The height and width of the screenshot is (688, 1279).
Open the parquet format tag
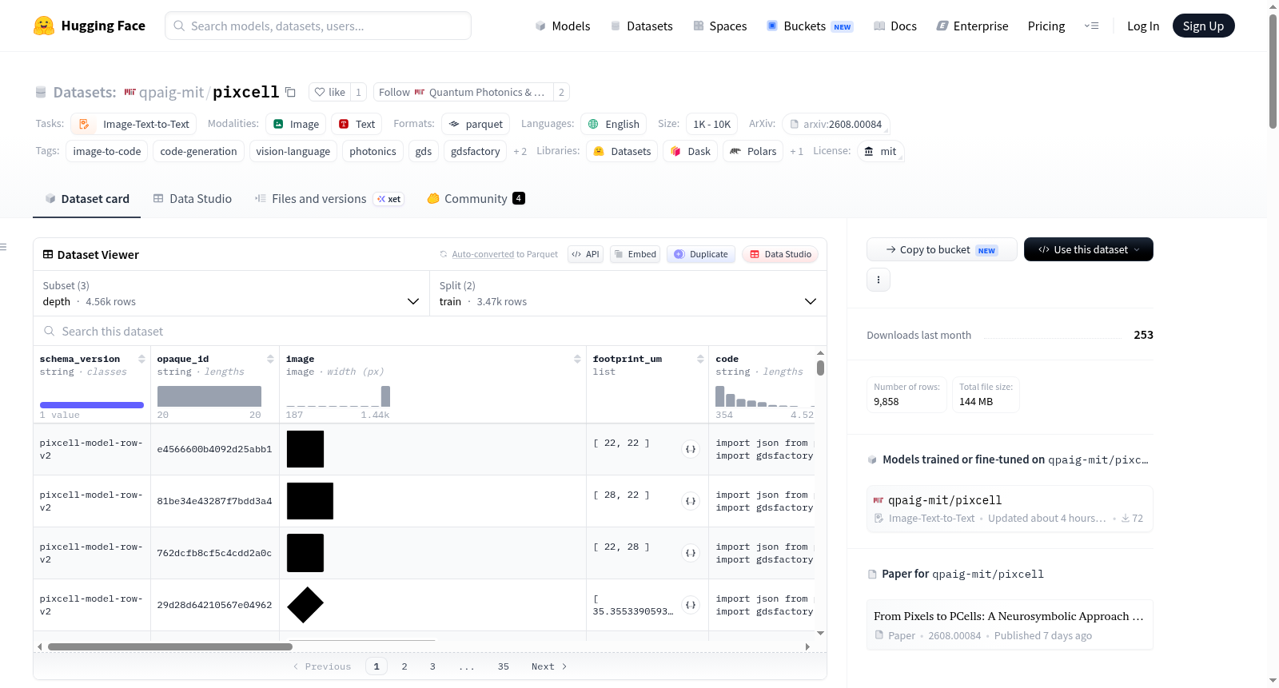[x=476, y=124]
